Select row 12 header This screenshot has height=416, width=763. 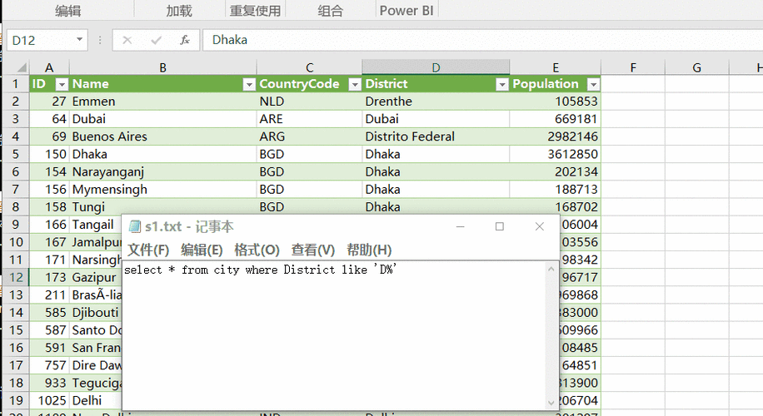(x=16, y=277)
